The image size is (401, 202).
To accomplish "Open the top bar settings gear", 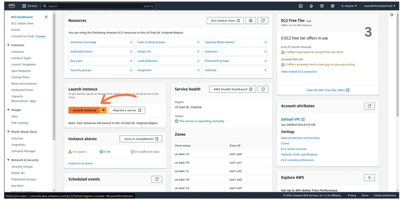I will [332, 6].
